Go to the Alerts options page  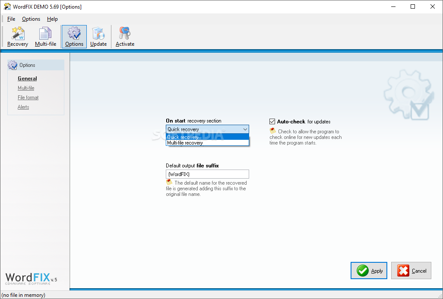23,107
